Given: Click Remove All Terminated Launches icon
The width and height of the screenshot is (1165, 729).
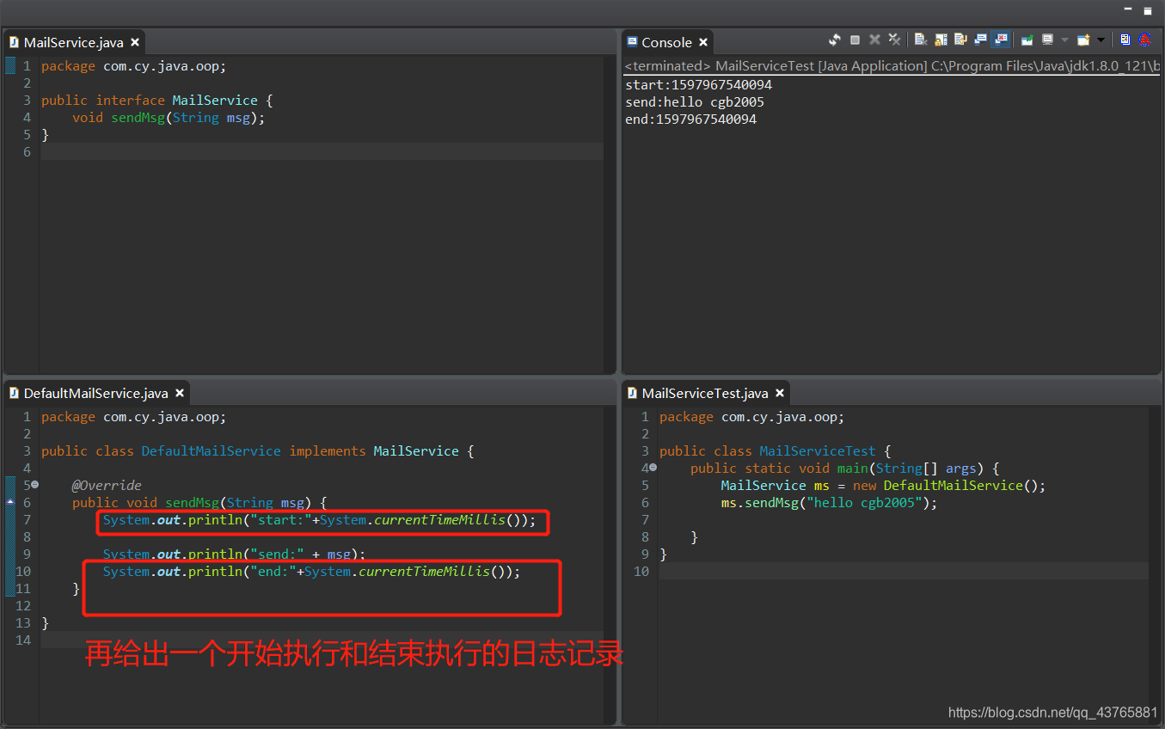Looking at the screenshot, I should pos(894,40).
